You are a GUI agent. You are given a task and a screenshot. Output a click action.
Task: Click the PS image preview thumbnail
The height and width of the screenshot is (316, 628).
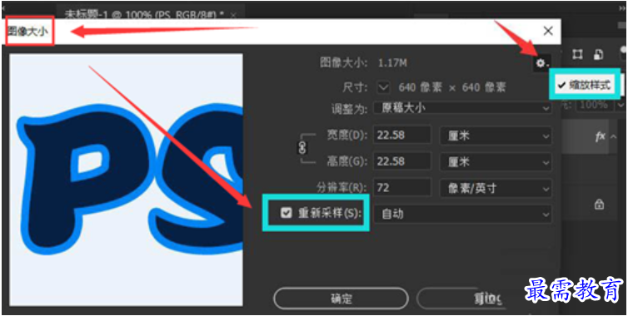point(126,180)
